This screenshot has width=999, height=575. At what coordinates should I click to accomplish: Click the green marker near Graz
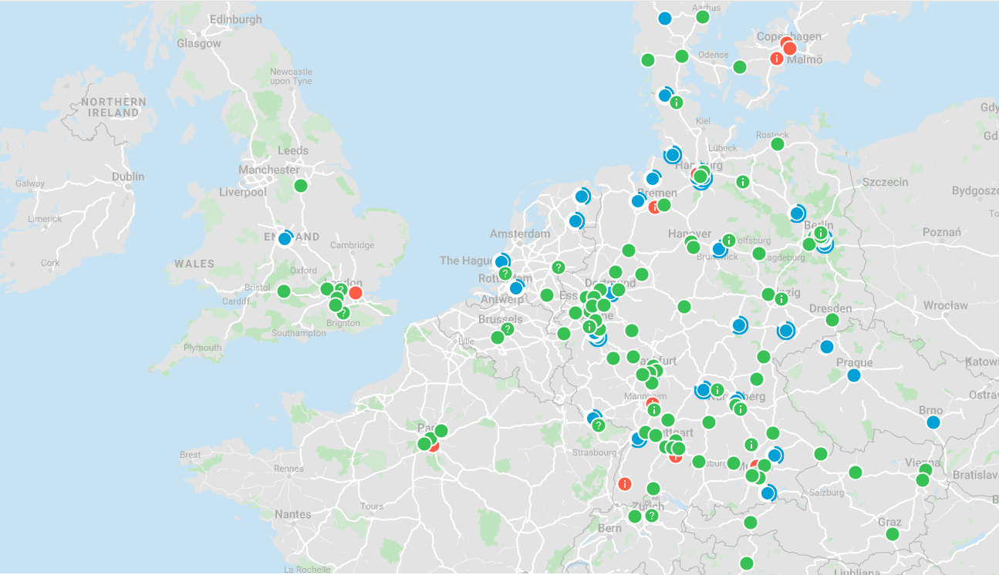click(893, 534)
